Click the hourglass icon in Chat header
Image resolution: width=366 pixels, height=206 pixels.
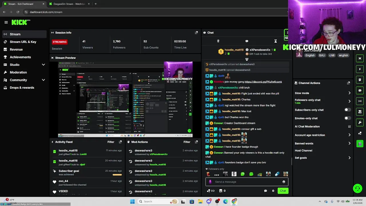[x=276, y=41]
